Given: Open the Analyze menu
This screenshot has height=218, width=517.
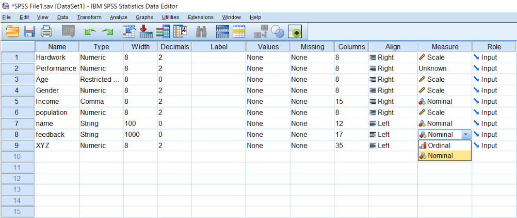Looking at the screenshot, I should coord(118,17).
